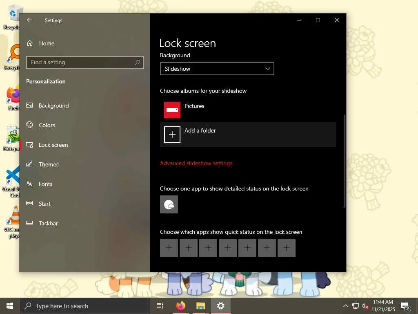Click the Taskbar icon in sidebar
The height and width of the screenshot is (314, 418).
pos(29,223)
